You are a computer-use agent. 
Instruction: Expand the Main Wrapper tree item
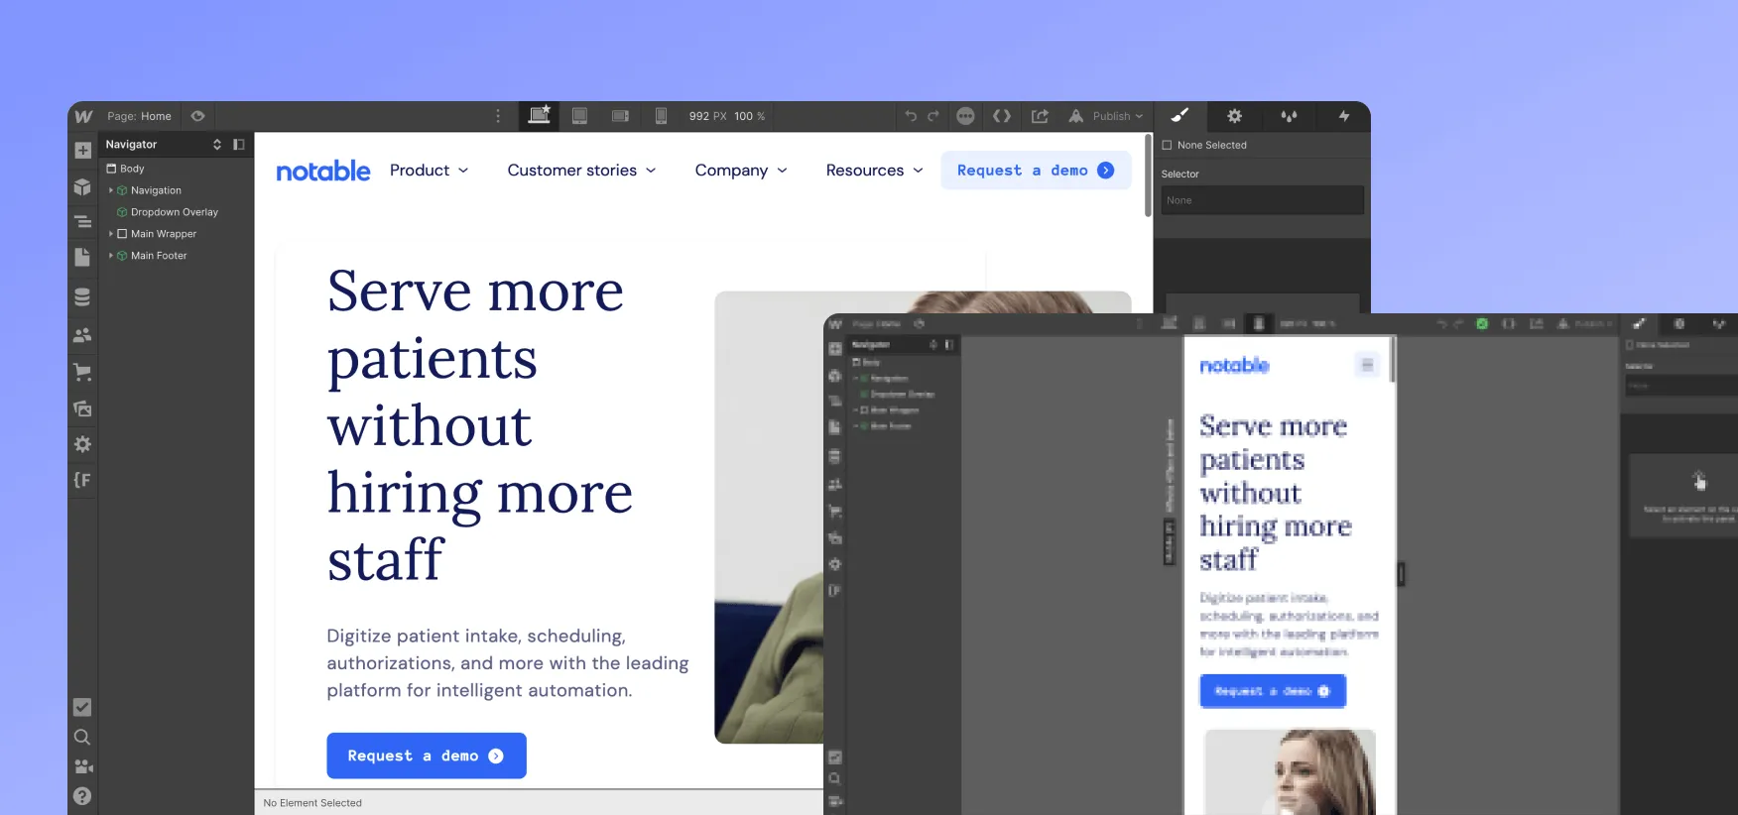click(111, 234)
